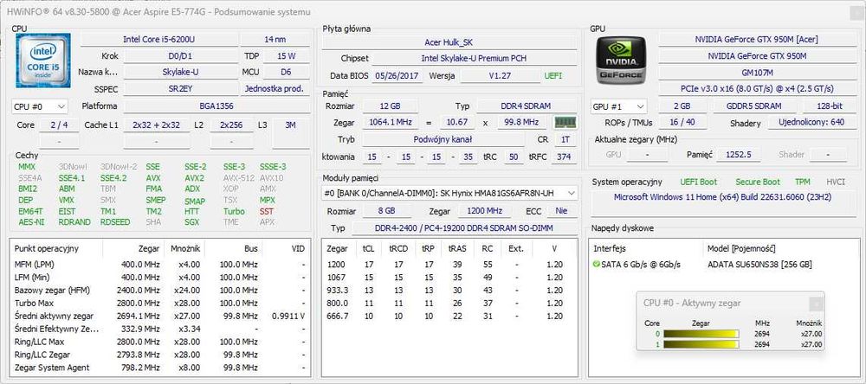
Task: Click the GM107M GPU codename field
Action: click(x=757, y=73)
